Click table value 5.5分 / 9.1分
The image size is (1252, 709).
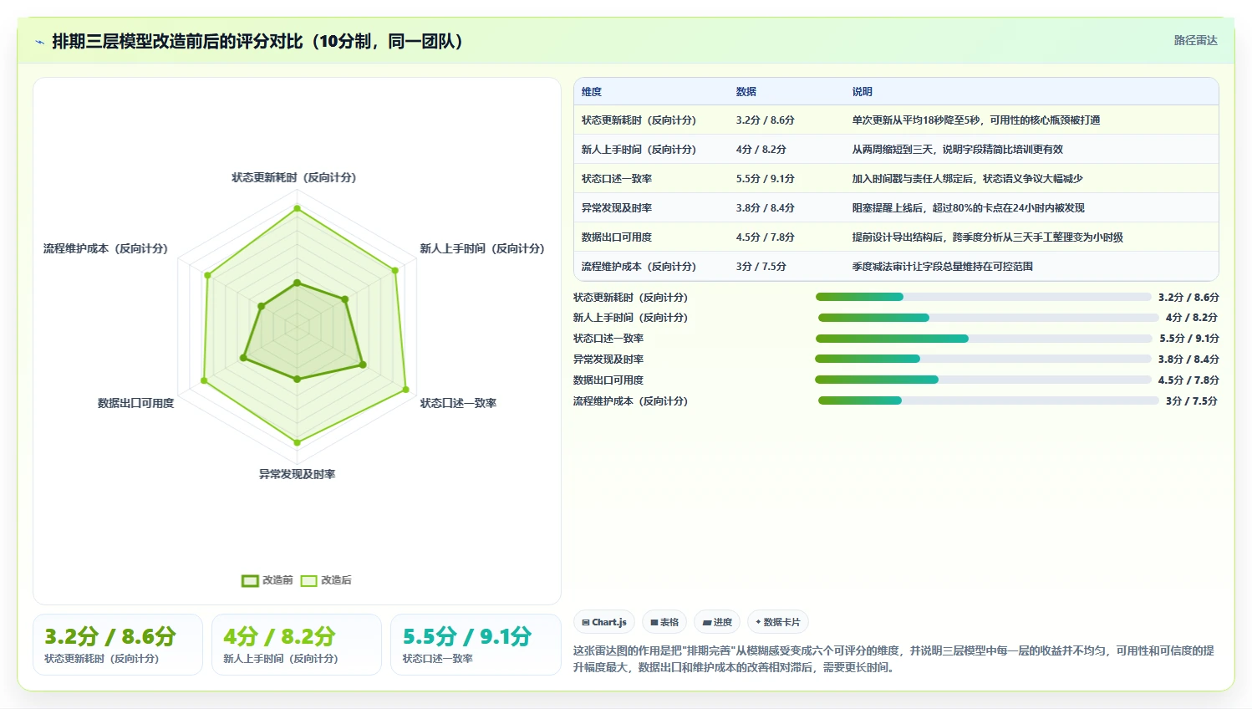(x=765, y=179)
